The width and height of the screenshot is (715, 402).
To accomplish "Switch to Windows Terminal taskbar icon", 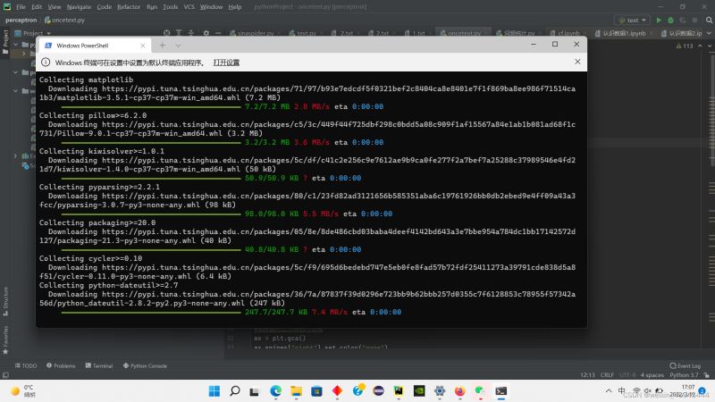I will [x=500, y=391].
